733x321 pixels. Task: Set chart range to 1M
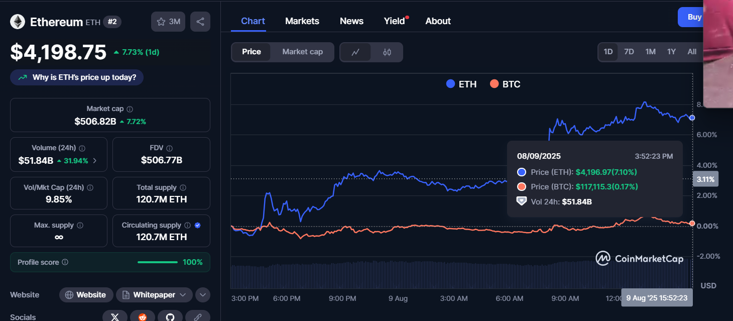[651, 52]
